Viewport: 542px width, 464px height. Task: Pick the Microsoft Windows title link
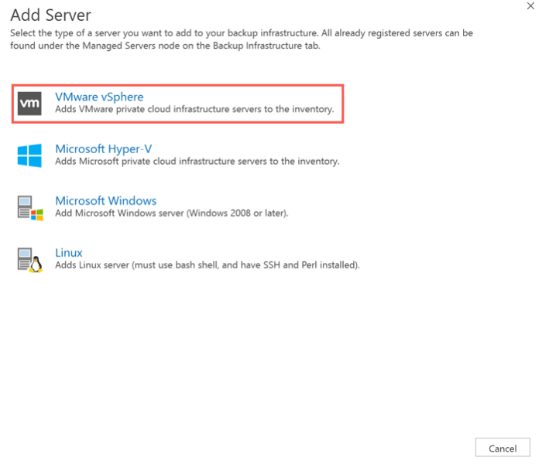[x=105, y=200]
